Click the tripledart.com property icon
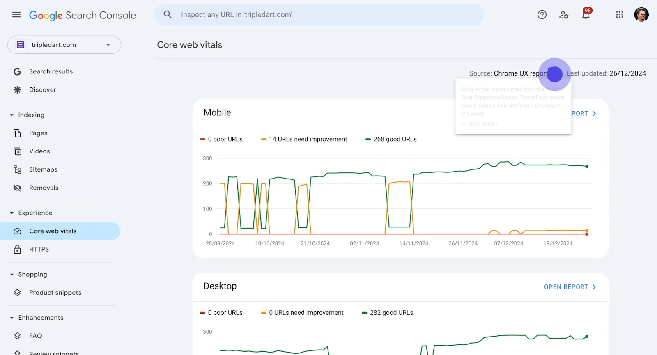 coord(21,45)
